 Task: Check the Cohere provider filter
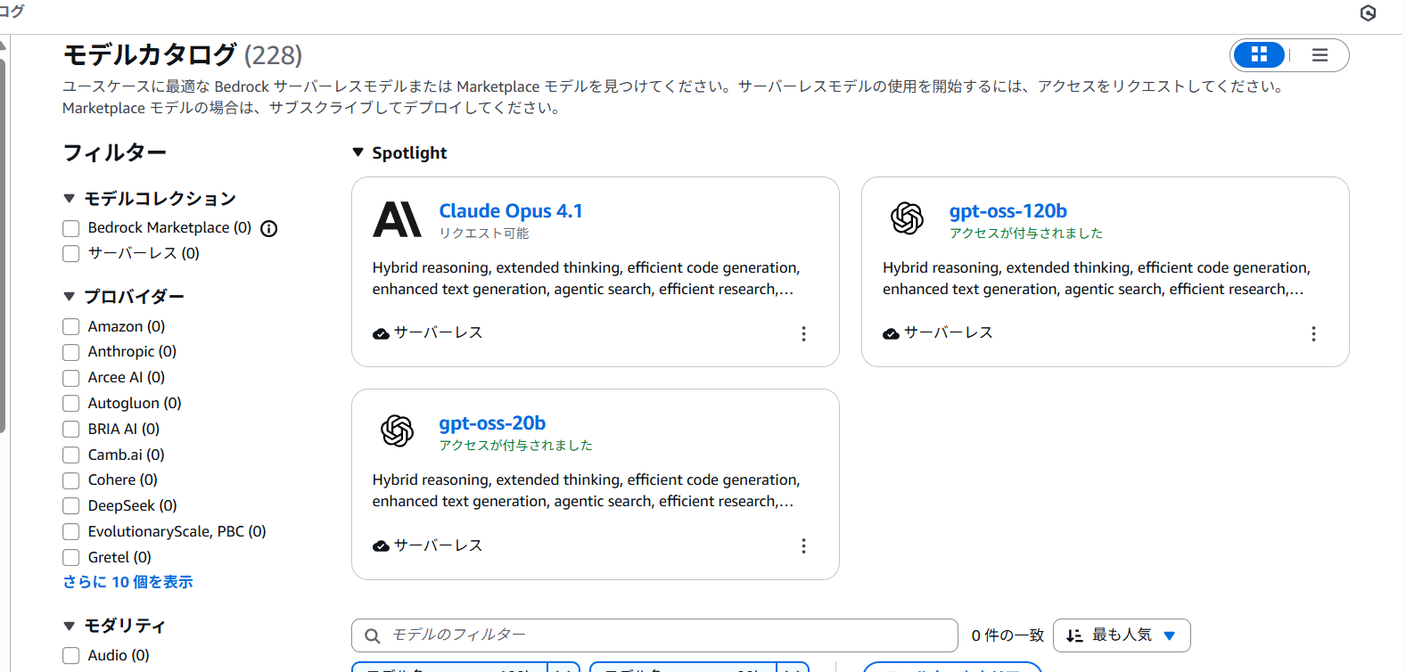coord(71,480)
